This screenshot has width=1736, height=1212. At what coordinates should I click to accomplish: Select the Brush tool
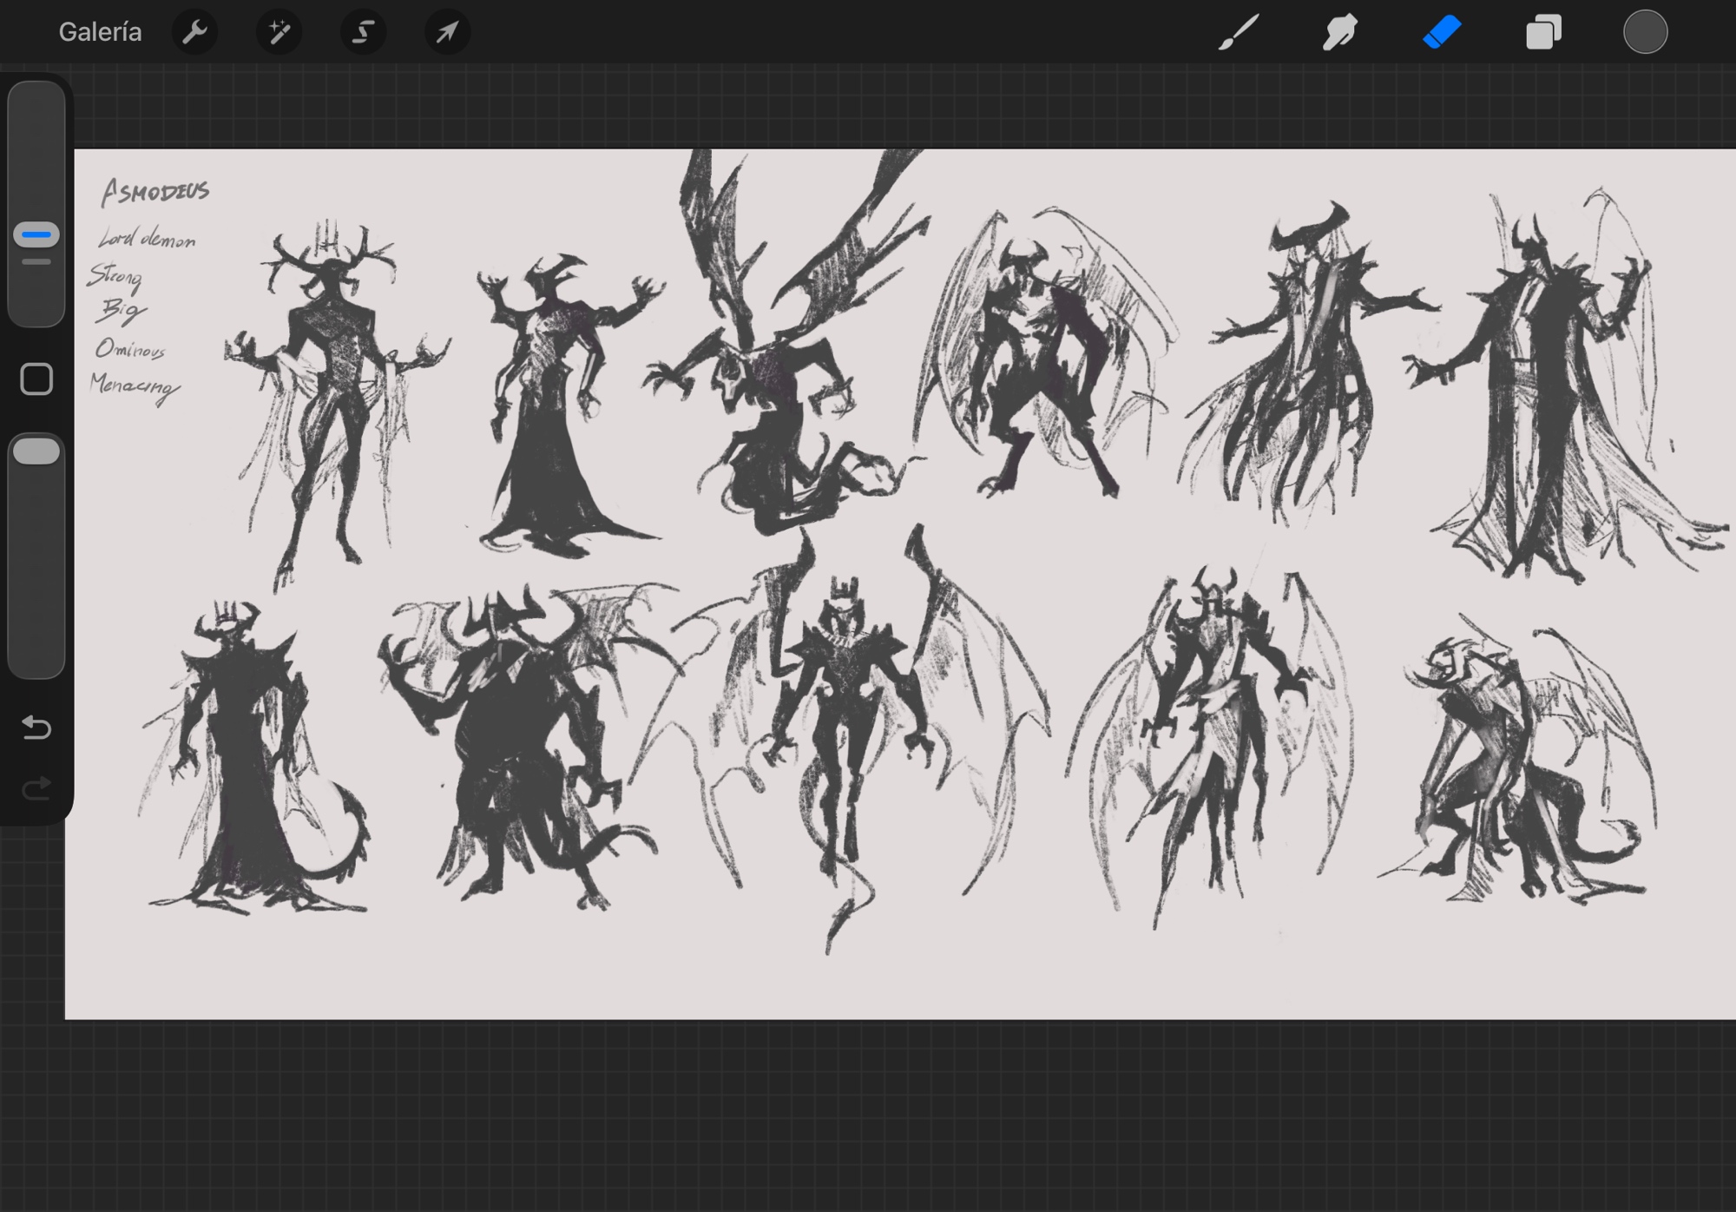(x=1238, y=33)
